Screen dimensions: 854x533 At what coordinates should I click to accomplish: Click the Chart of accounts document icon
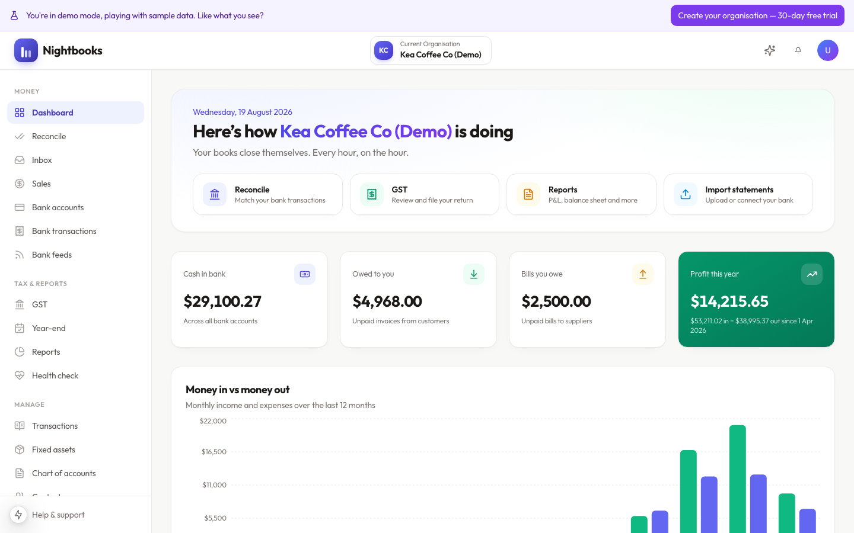click(20, 473)
